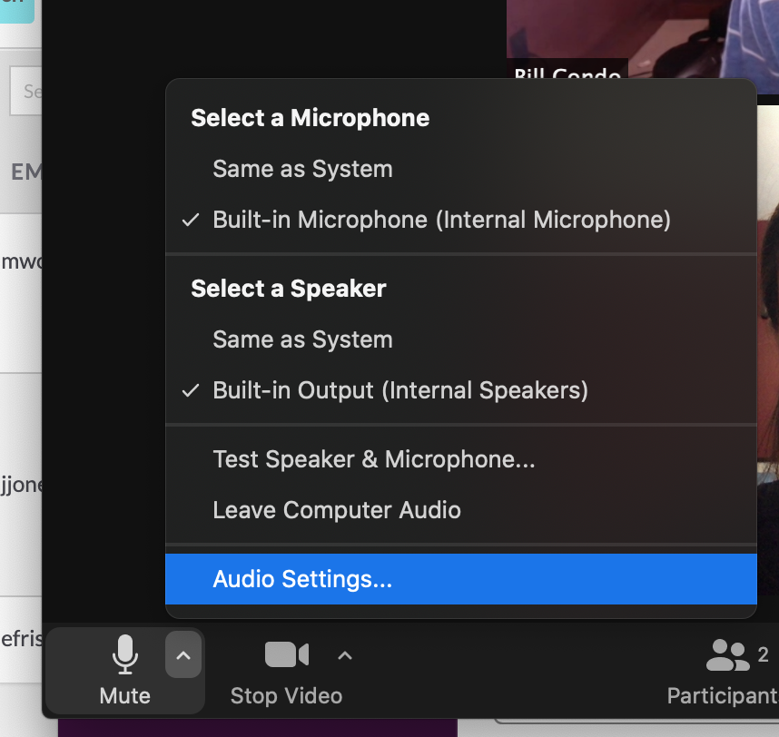
Task: Open Test Speaker & Microphone
Action: tap(461, 459)
